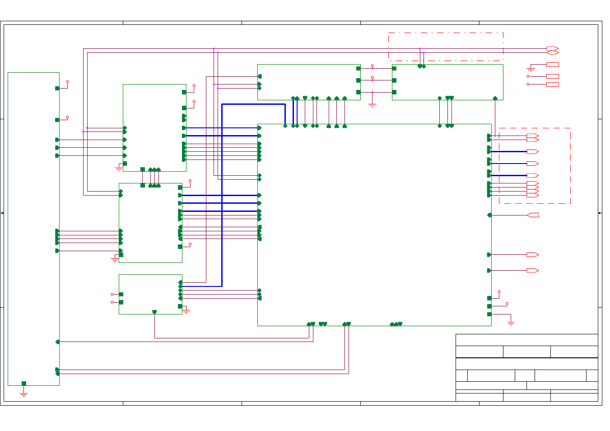
Task: Click the arrow marker on the right sheet border
Action: click(x=600, y=213)
